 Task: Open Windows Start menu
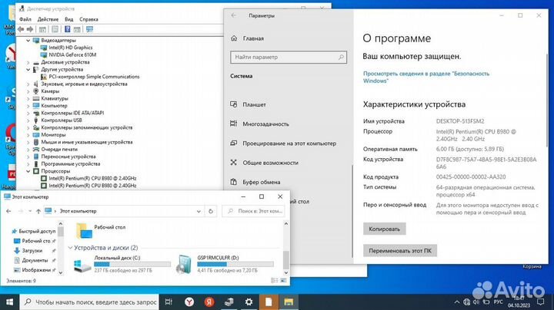click(9, 302)
